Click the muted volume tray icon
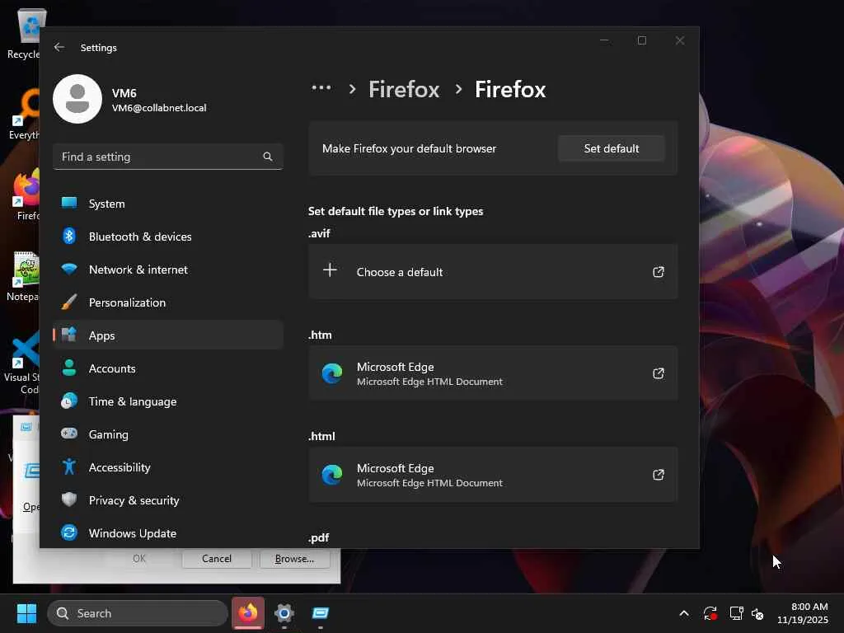Viewport: 844px width, 633px height. click(x=758, y=613)
